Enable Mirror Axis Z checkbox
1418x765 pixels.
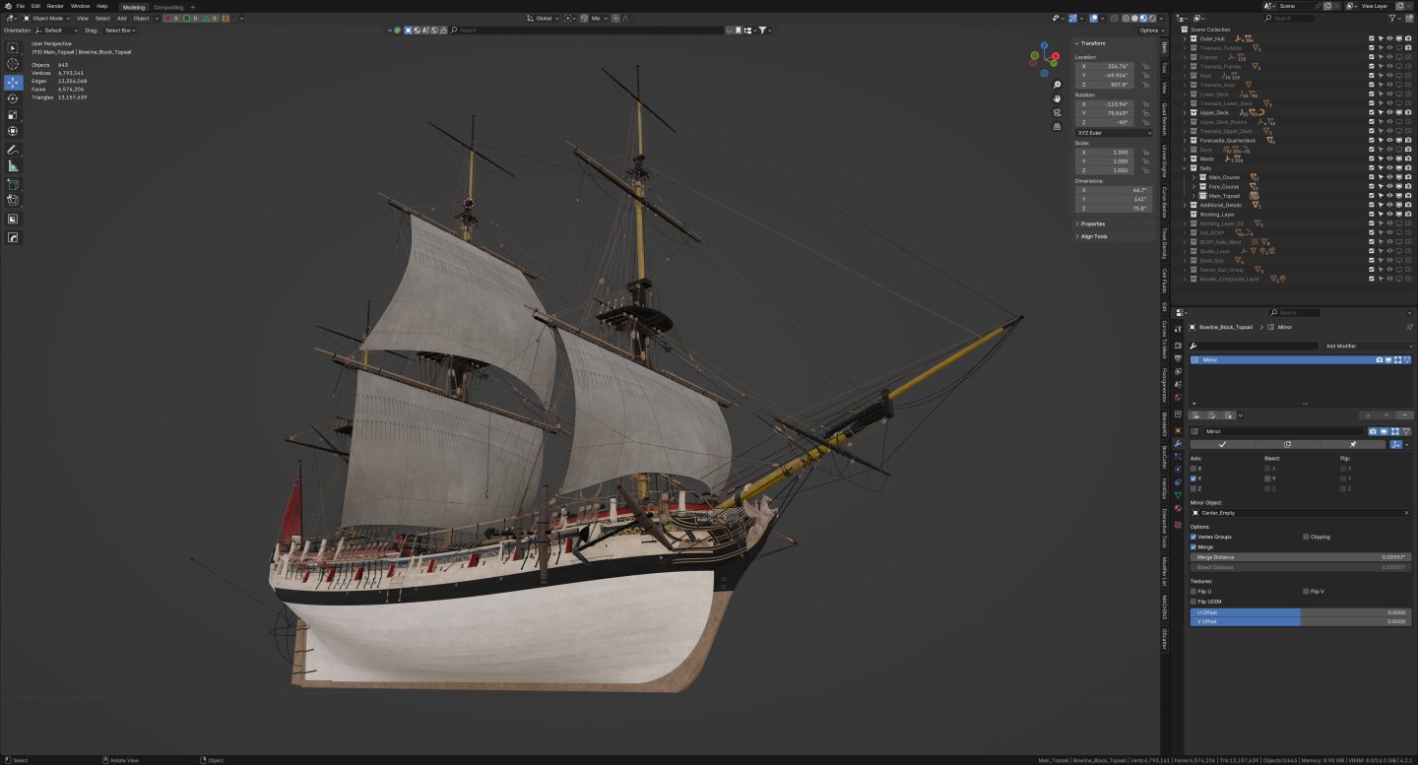1193,488
